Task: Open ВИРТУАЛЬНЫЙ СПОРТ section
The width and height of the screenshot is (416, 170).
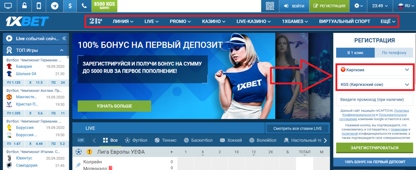Action: pyautogui.click(x=345, y=21)
